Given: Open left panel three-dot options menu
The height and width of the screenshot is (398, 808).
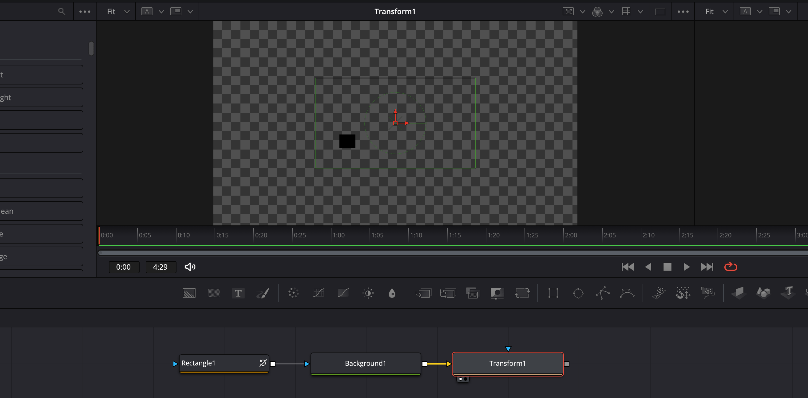Looking at the screenshot, I should click(x=85, y=12).
